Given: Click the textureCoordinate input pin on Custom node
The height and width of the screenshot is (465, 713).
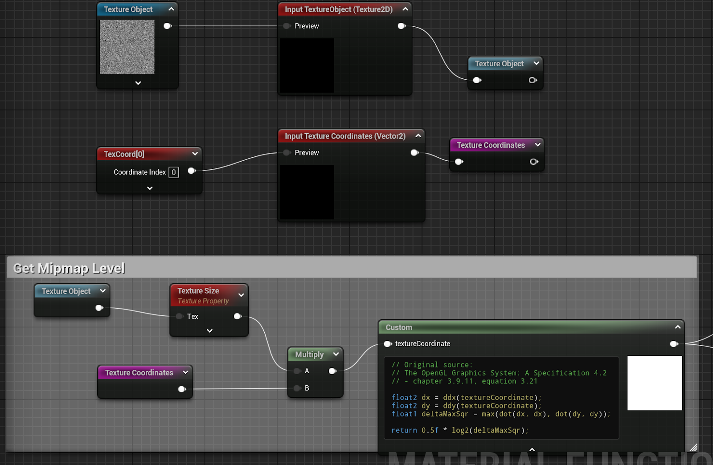Looking at the screenshot, I should 388,344.
